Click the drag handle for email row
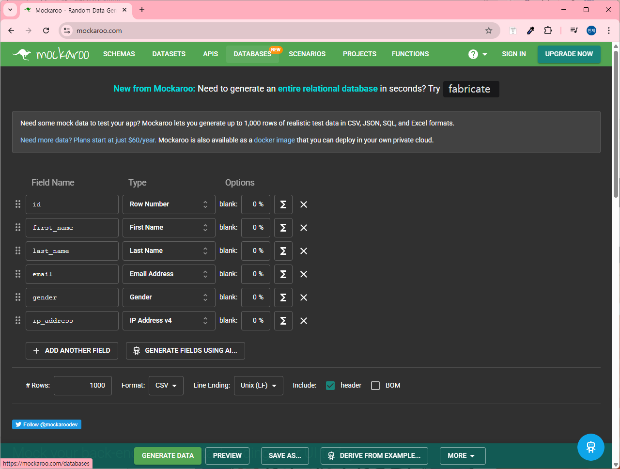 click(x=18, y=274)
